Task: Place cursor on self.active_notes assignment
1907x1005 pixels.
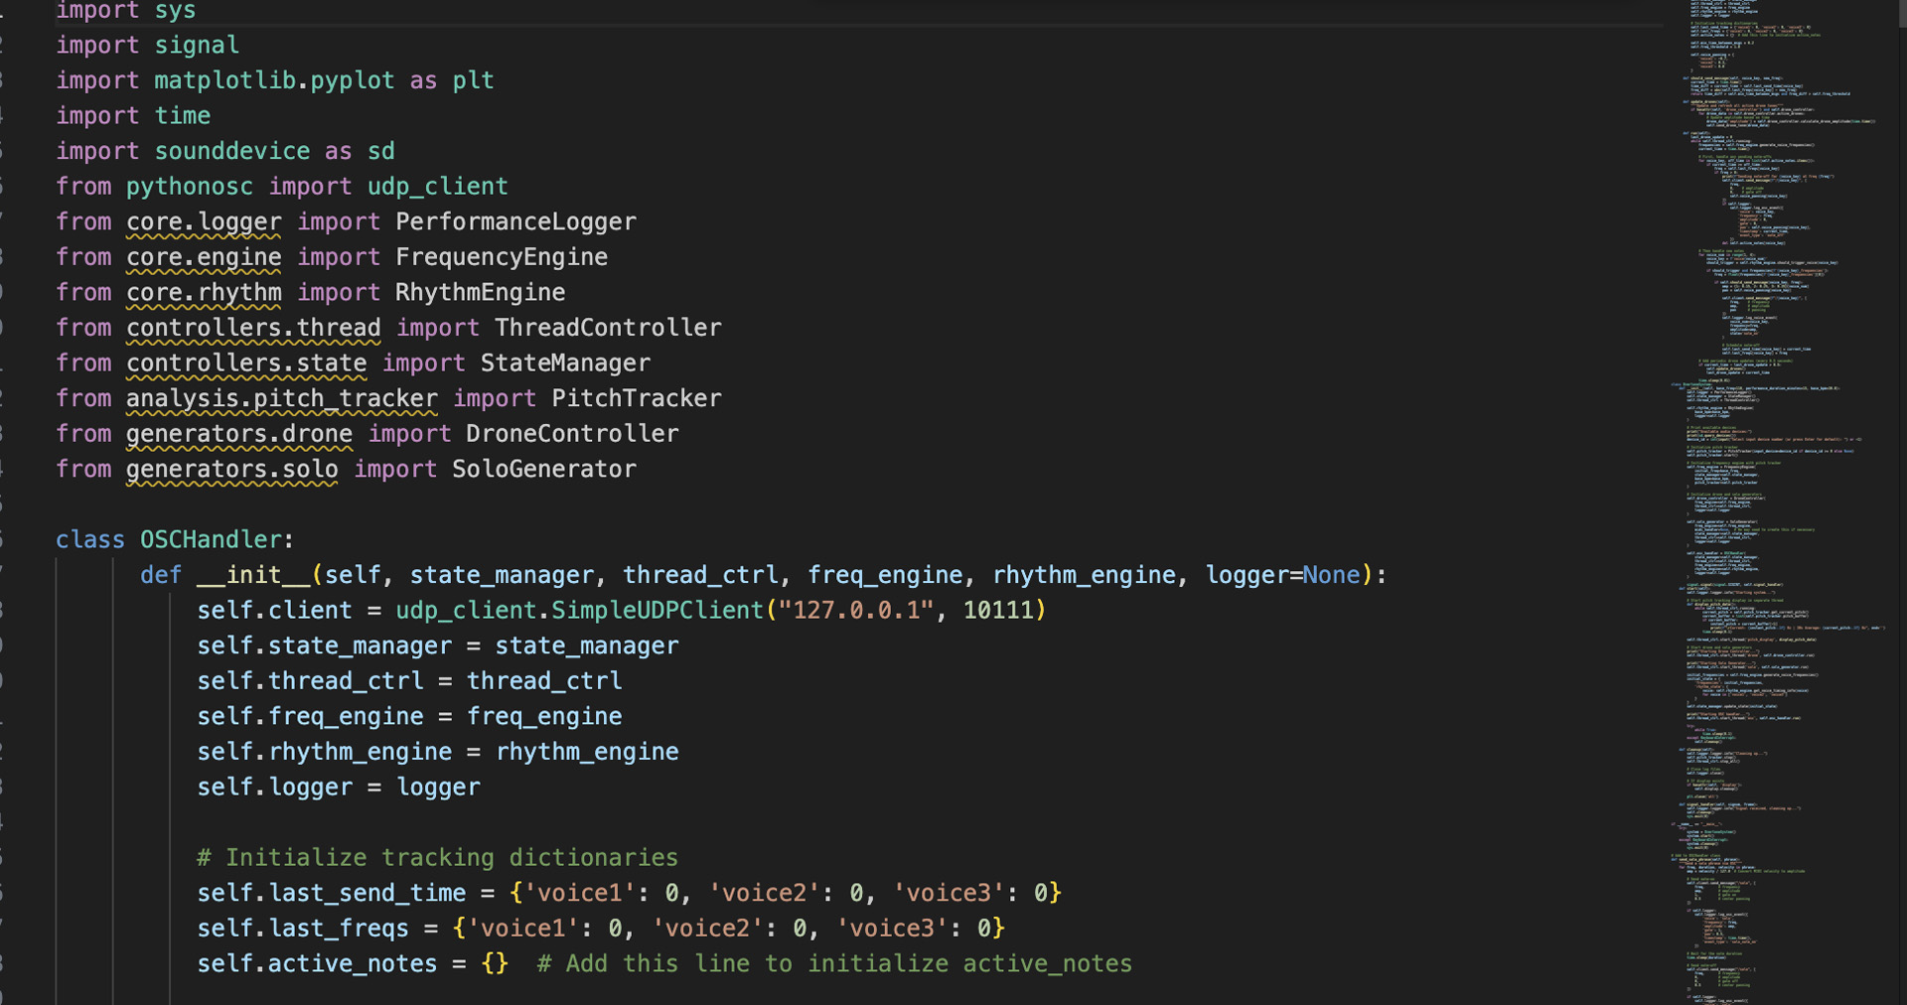Action: pyautogui.click(x=316, y=963)
